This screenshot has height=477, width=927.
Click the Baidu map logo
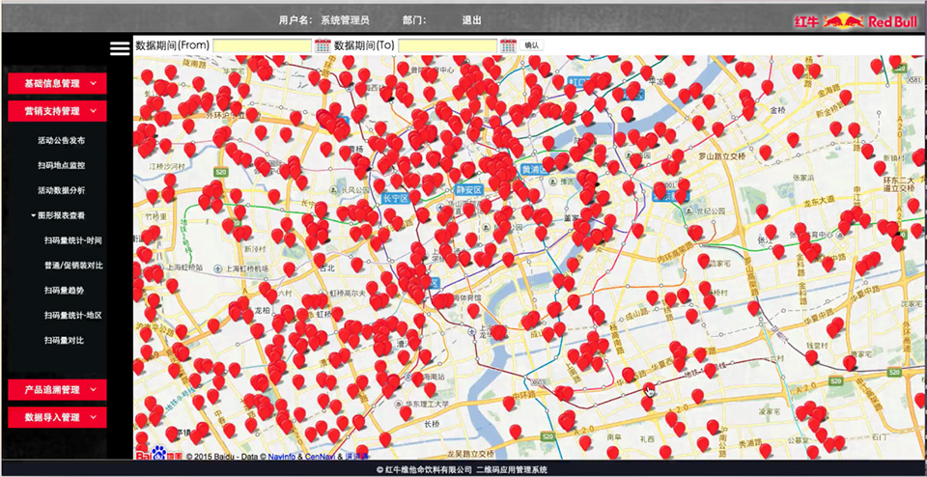tap(157, 455)
